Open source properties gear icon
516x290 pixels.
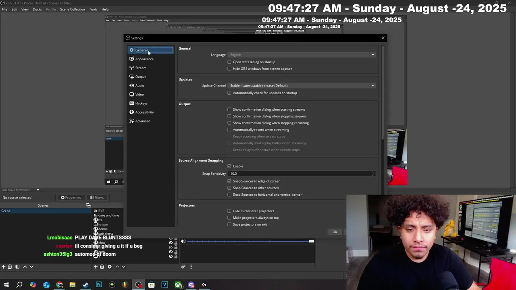pos(109,267)
